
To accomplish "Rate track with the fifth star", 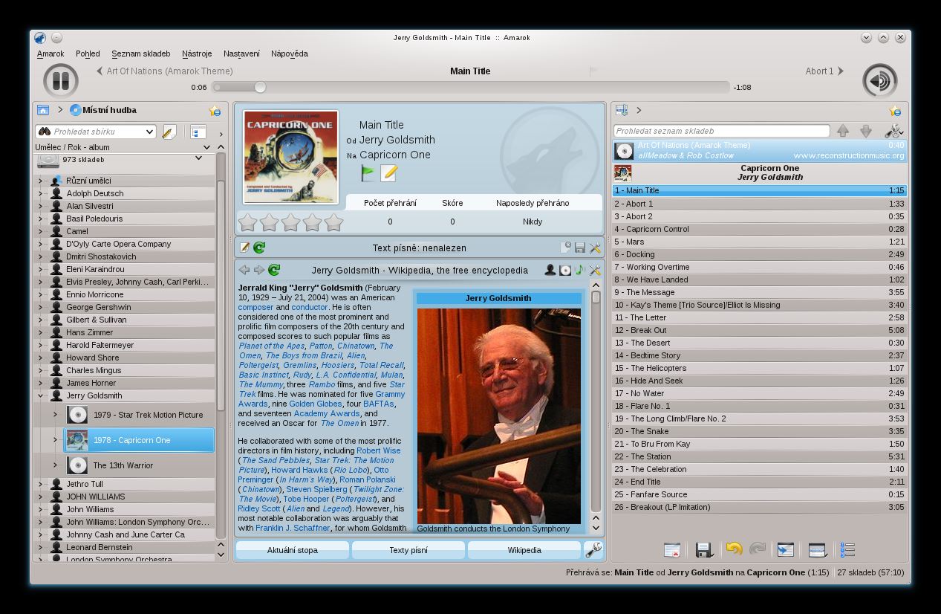I will (334, 222).
